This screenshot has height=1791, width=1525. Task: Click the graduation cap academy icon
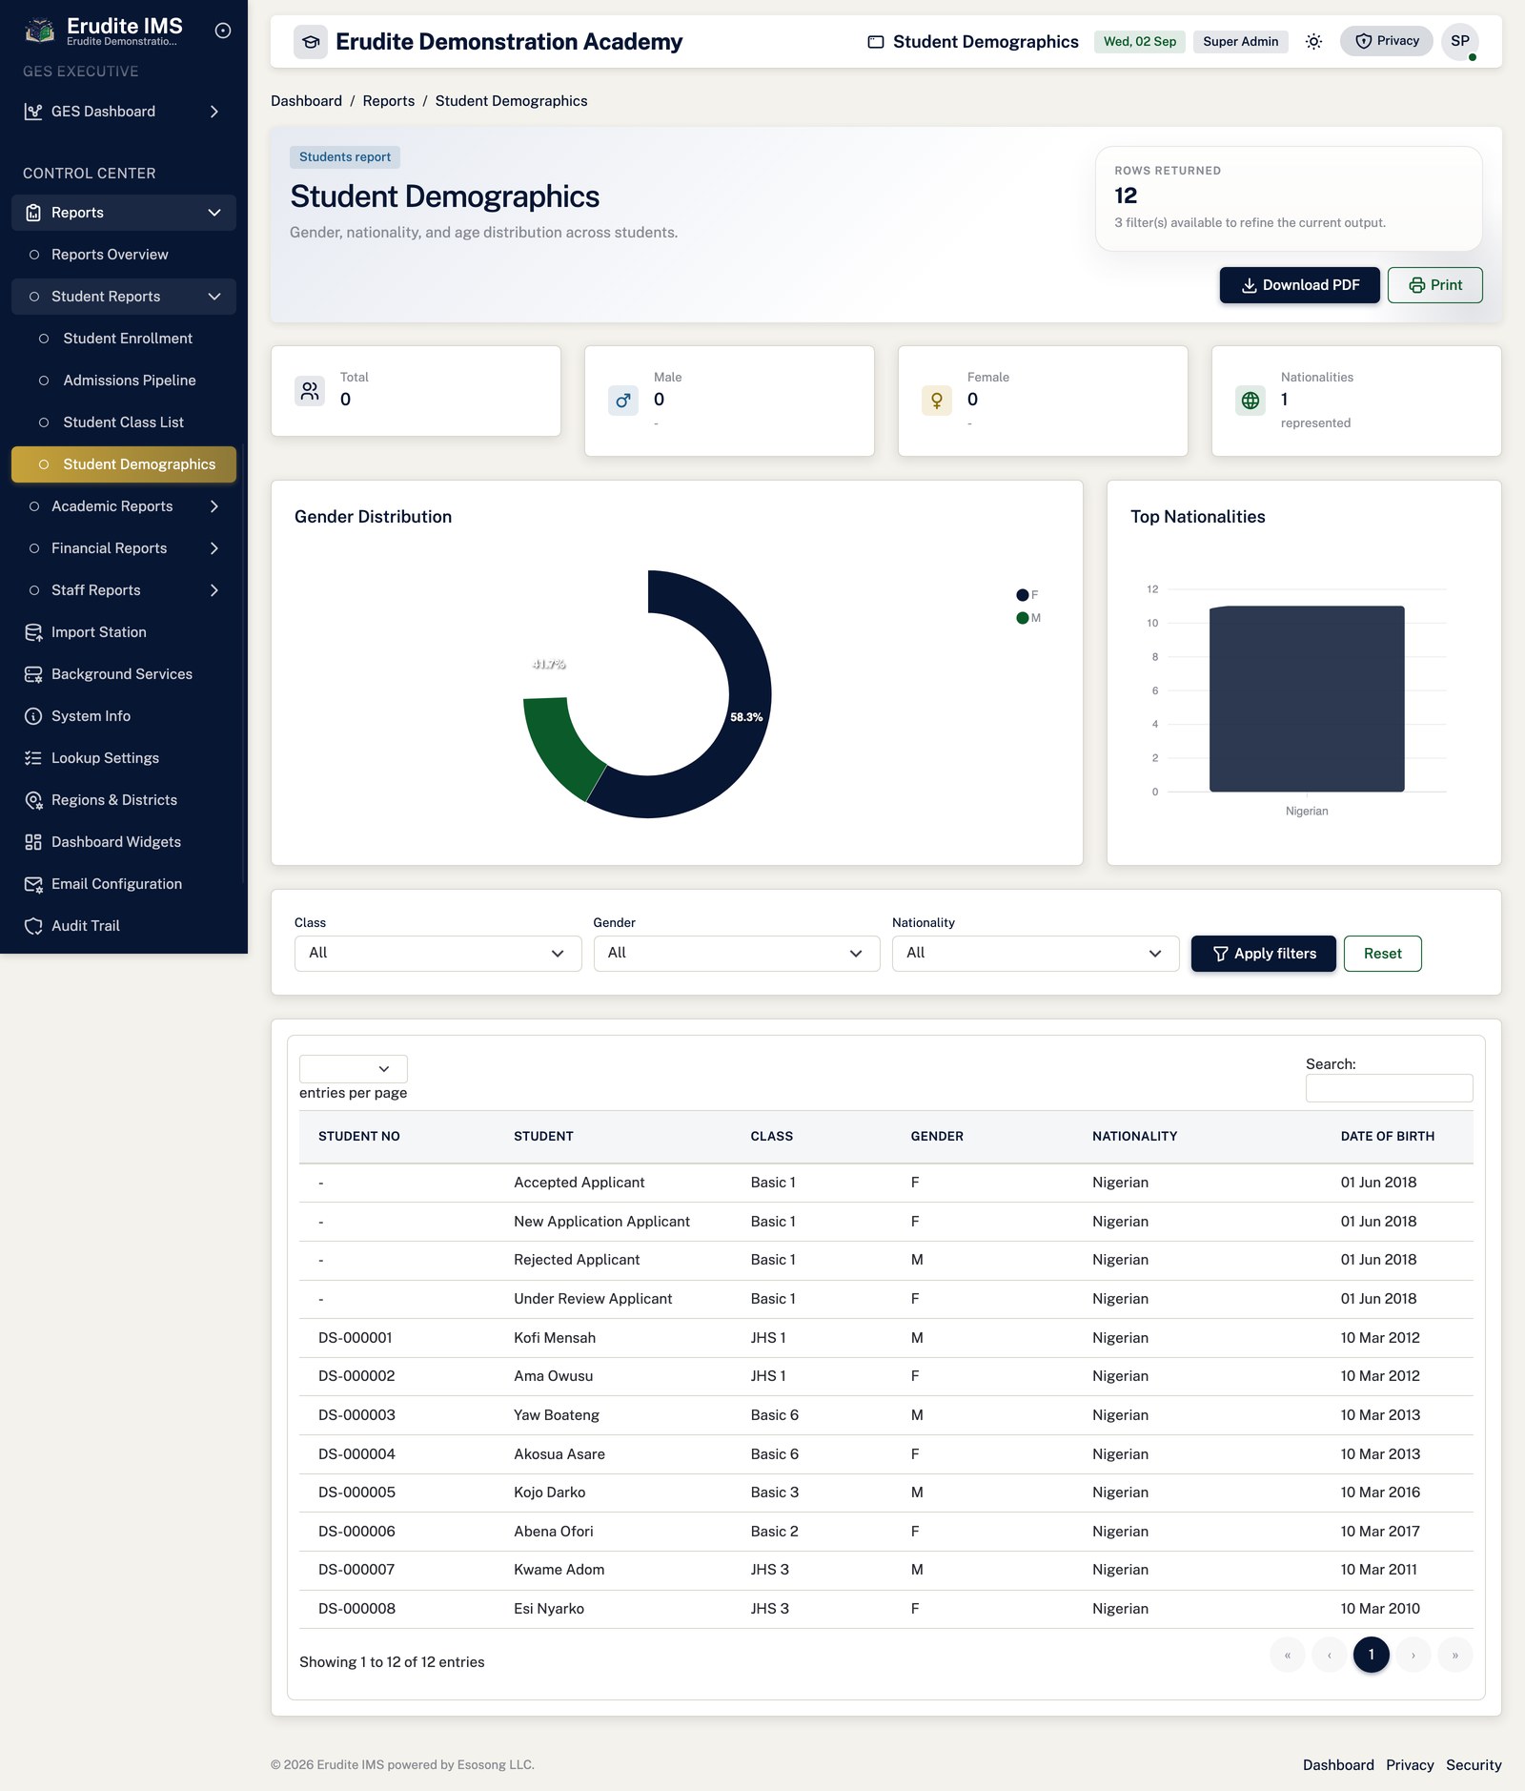(x=311, y=42)
